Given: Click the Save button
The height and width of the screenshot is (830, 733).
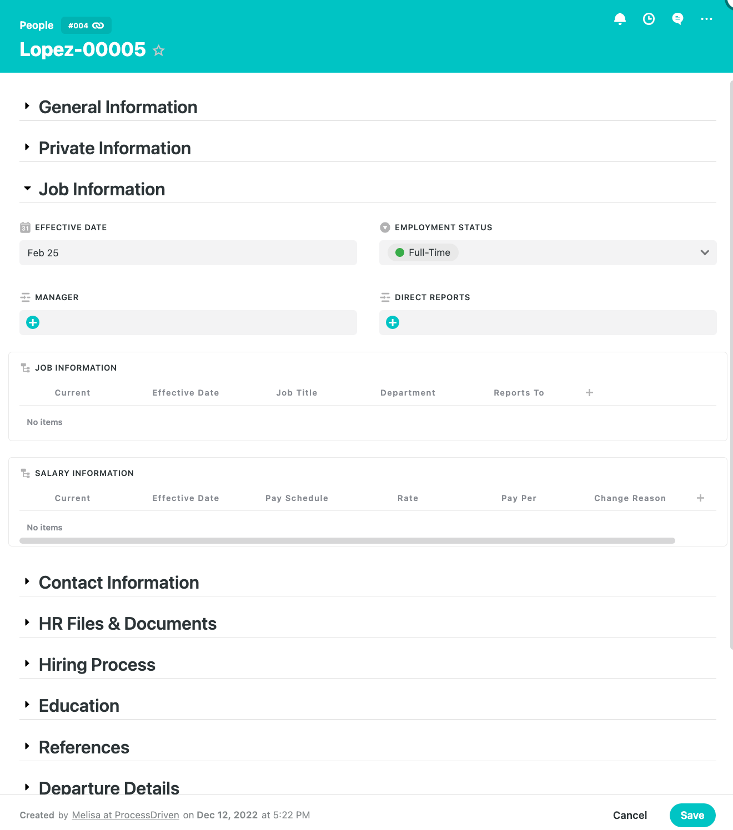Looking at the screenshot, I should click(692, 815).
